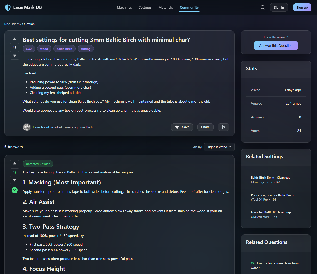The width and height of the screenshot is (317, 274).
Task: Click the Sign up button
Action: pos(302,7)
